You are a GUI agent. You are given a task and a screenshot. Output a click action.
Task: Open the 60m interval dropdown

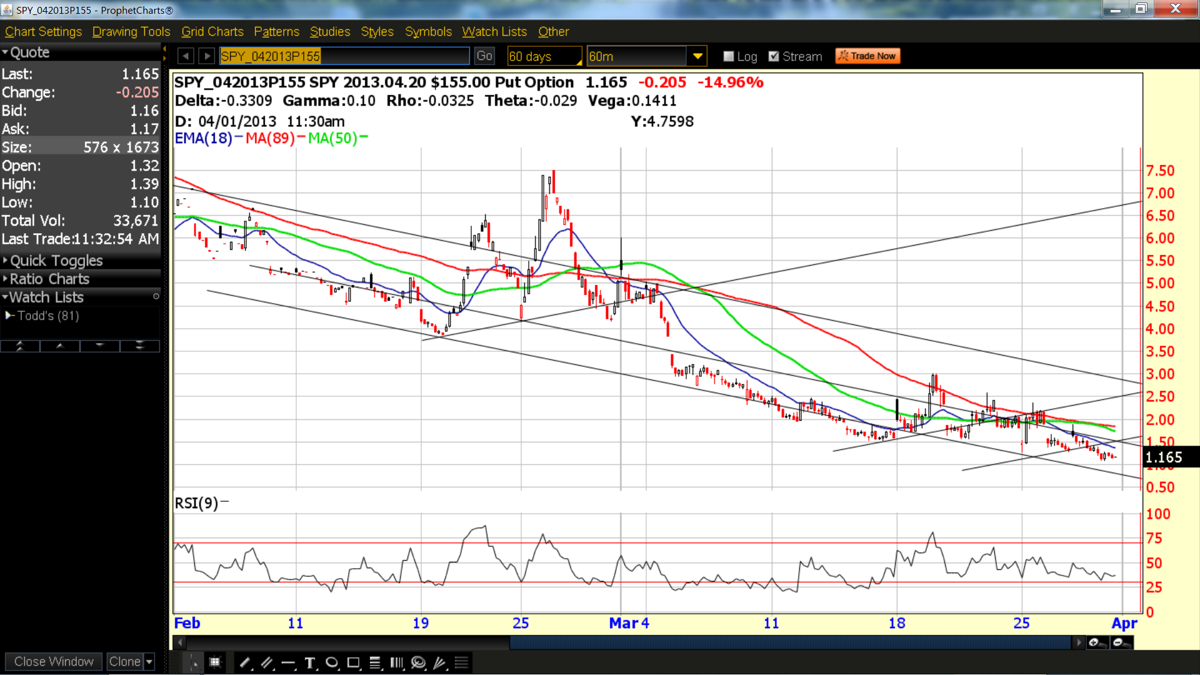point(697,56)
